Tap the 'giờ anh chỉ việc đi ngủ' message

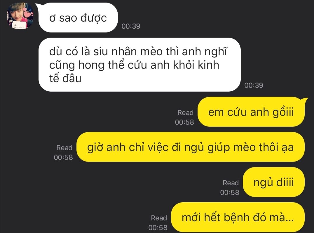[191, 147]
